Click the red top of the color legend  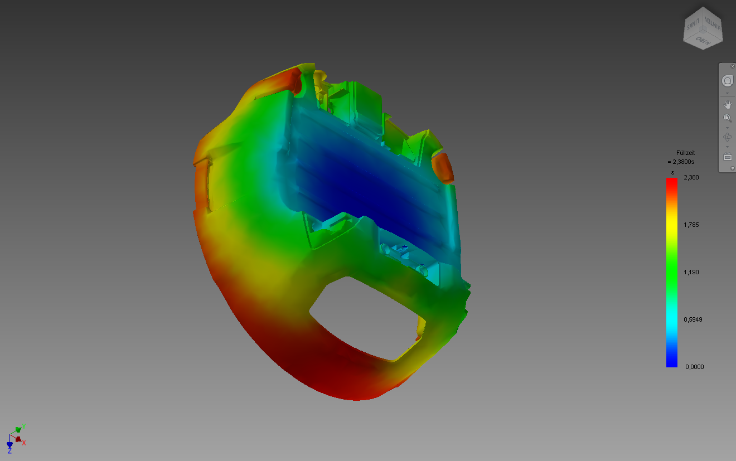671,182
